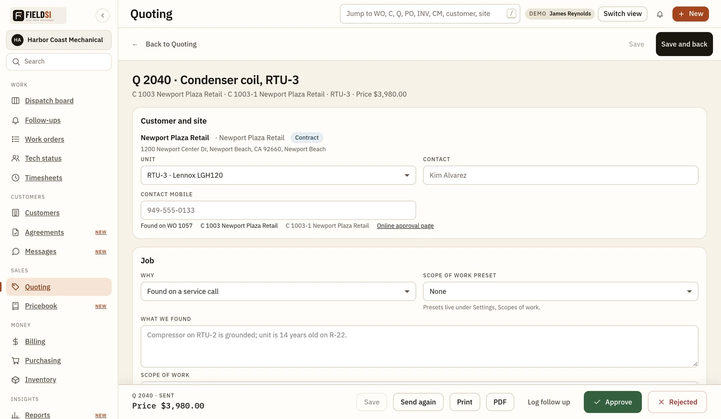Focus the Contact field Kim Alvarez
The image size is (721, 419).
point(561,175)
